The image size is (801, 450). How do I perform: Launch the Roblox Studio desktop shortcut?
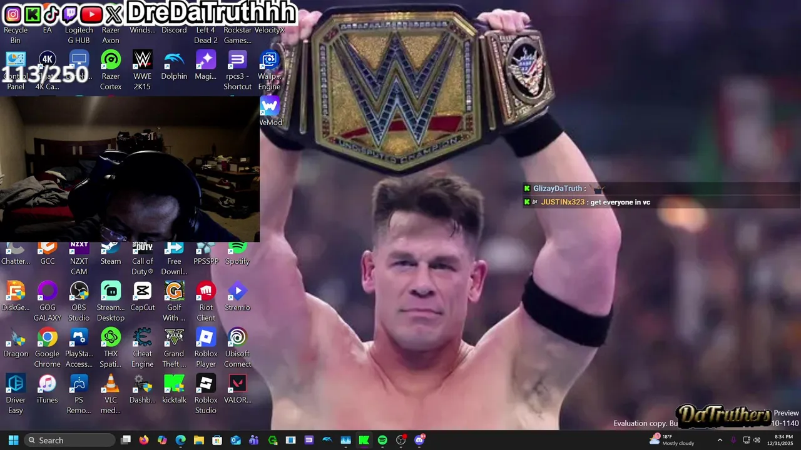[206, 394]
